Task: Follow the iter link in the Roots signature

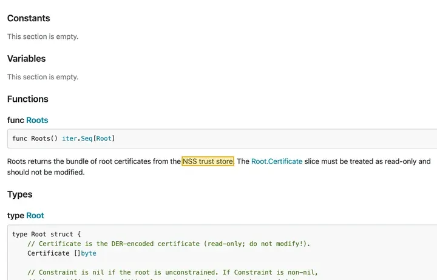Action: (x=69, y=138)
